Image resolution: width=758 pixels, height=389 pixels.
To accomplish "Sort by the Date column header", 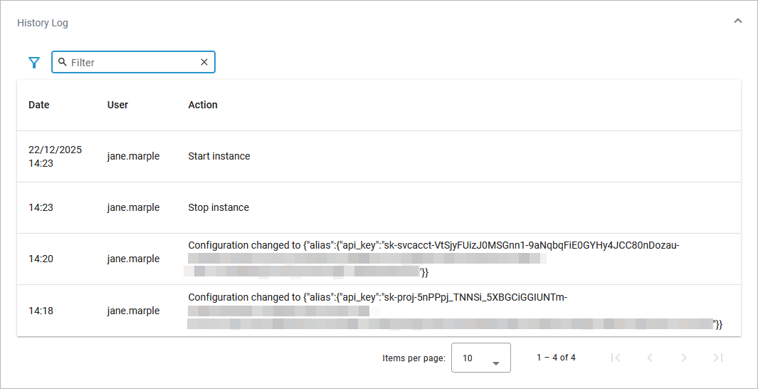I will (39, 105).
